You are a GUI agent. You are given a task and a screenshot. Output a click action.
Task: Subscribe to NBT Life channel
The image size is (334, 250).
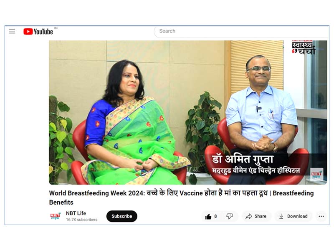pos(122,216)
